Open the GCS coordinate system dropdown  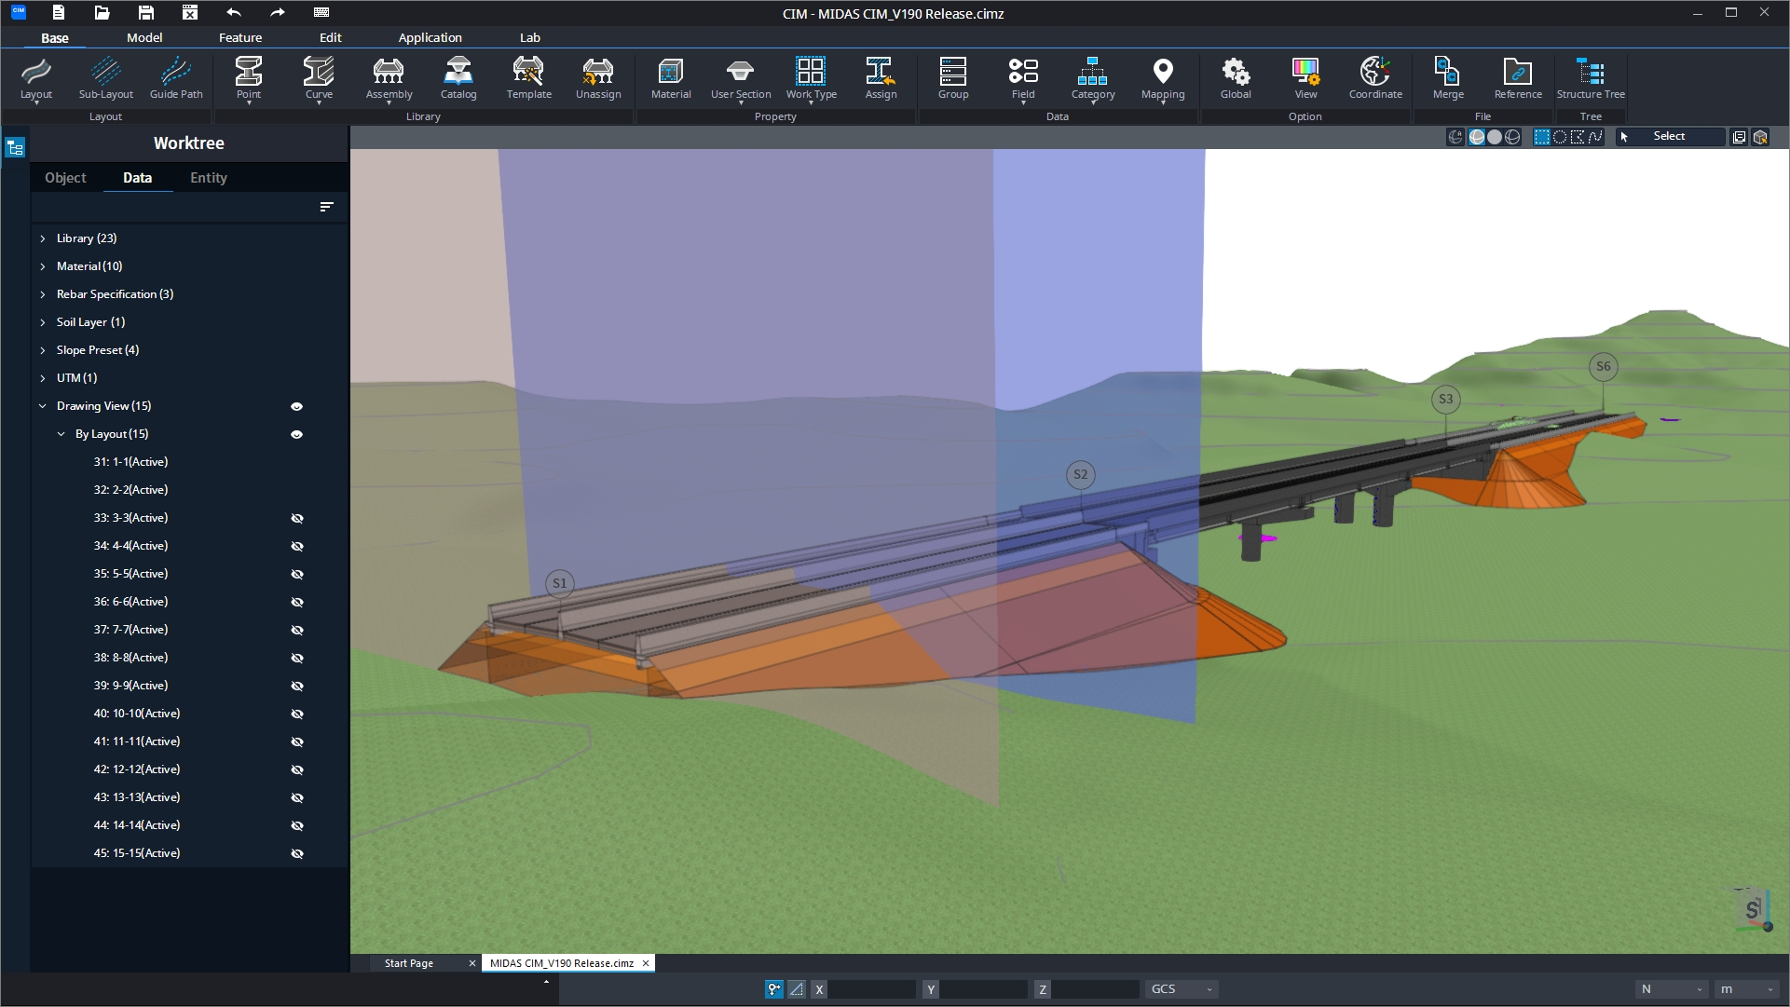click(1181, 989)
